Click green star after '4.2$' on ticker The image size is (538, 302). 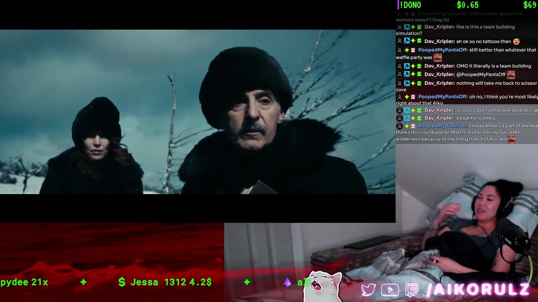(247, 282)
